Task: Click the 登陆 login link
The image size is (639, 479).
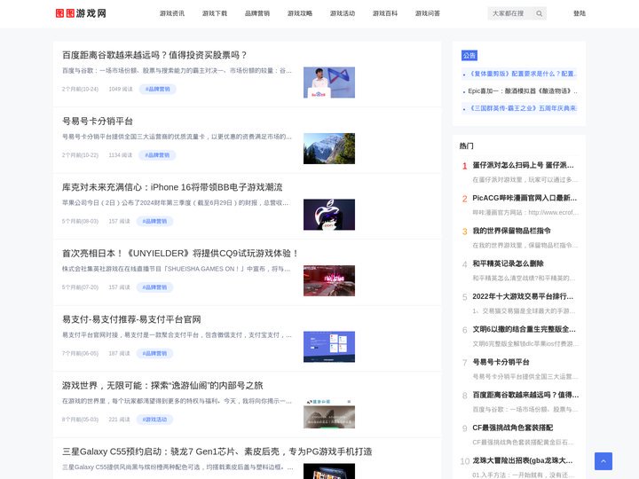Action: point(580,13)
